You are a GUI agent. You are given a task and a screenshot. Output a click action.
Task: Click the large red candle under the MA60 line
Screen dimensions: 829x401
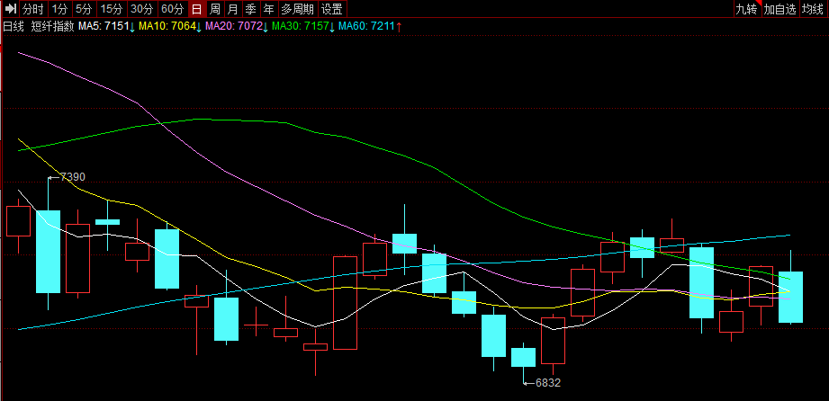345,303
